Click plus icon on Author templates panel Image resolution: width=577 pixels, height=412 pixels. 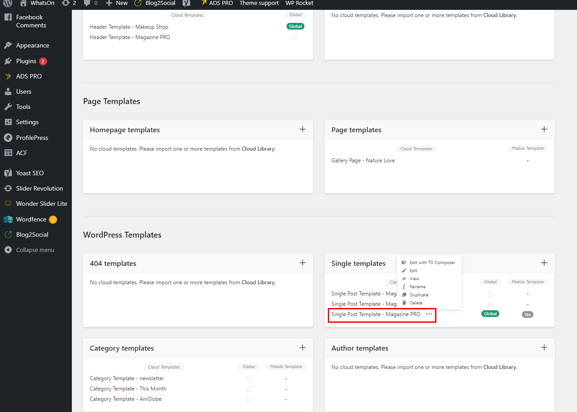point(544,347)
